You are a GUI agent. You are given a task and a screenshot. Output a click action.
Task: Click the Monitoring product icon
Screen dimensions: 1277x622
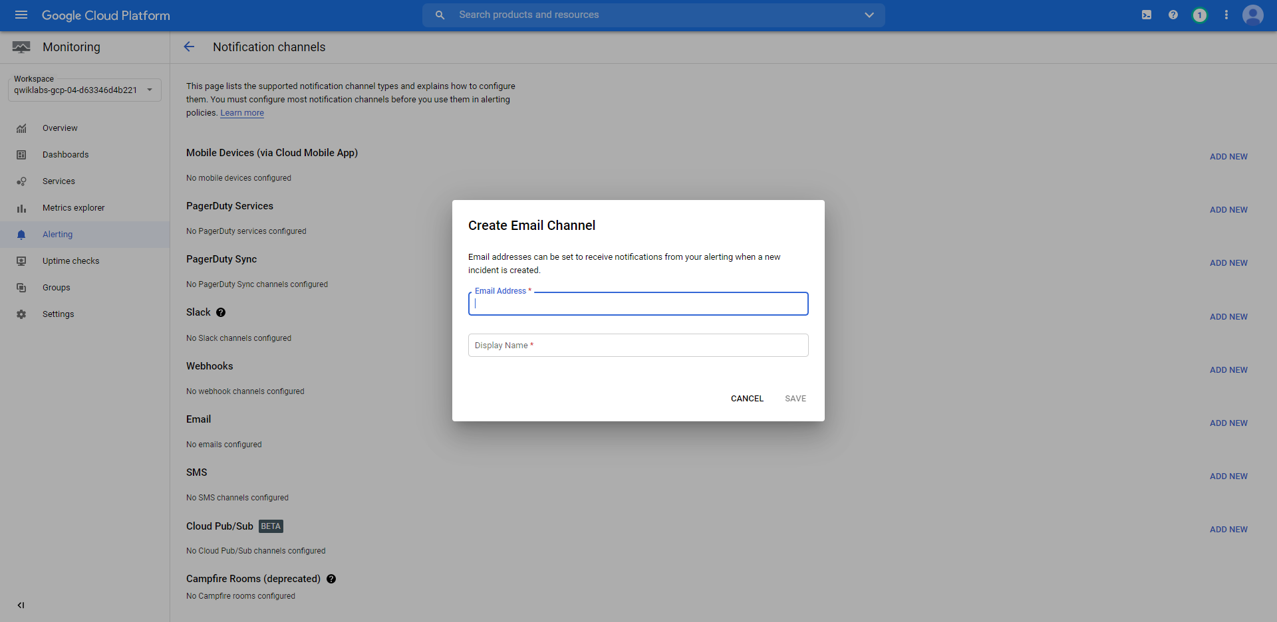pos(21,47)
